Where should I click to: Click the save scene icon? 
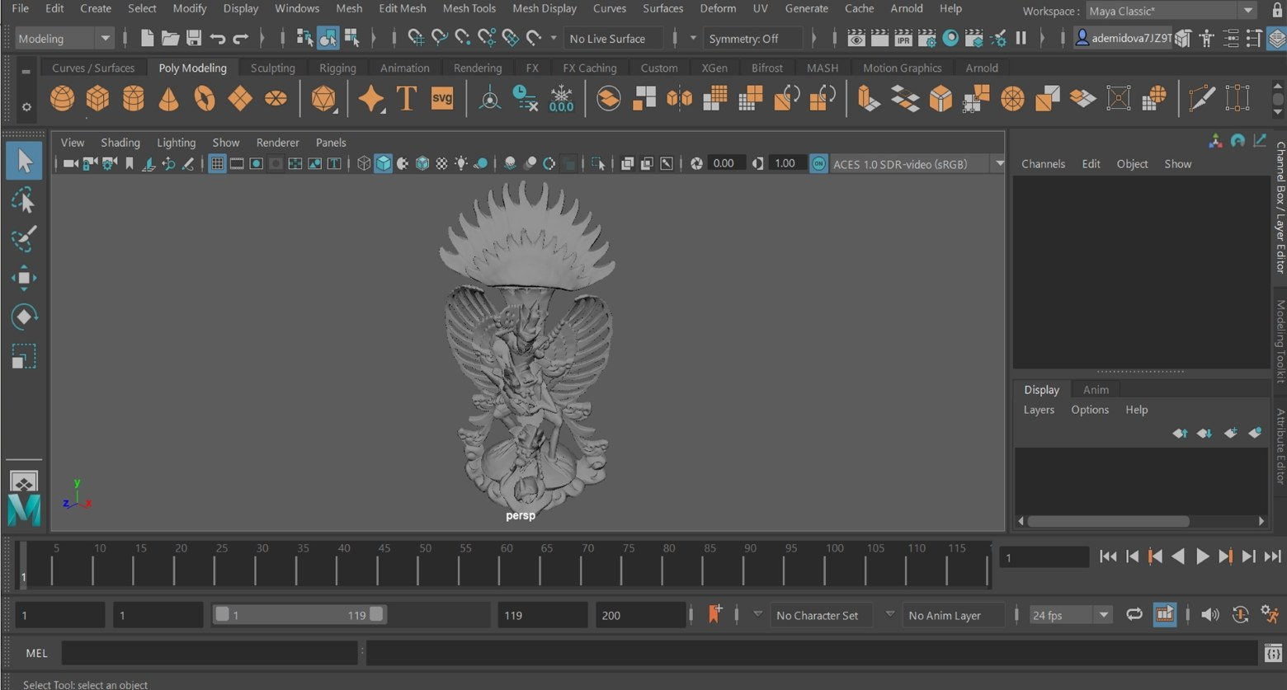[194, 38]
